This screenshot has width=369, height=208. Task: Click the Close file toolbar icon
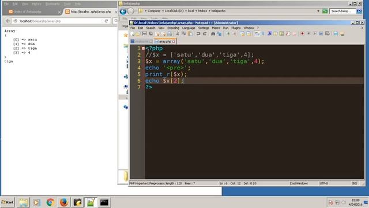(157, 34)
